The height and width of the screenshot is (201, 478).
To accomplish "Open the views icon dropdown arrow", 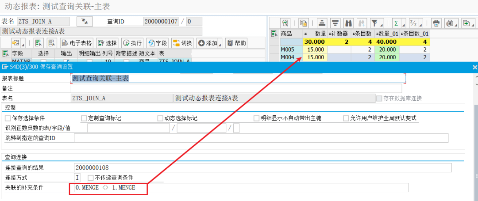I will pyautogui.click(x=456, y=24).
